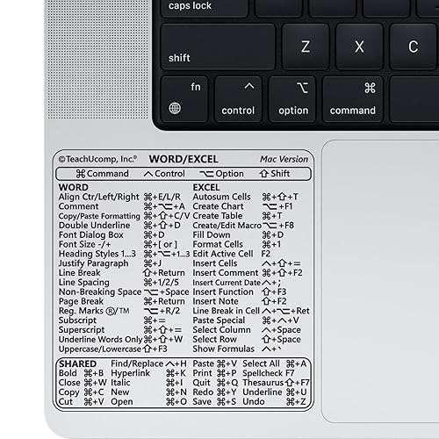
Task: Click the "Insert Cells" row
Action: click(247, 263)
